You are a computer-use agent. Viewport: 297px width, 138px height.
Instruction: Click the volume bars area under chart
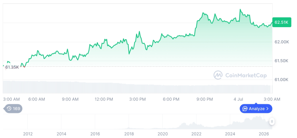click(137, 87)
